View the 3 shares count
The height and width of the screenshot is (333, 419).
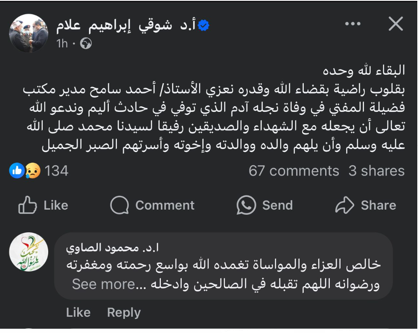tap(376, 171)
